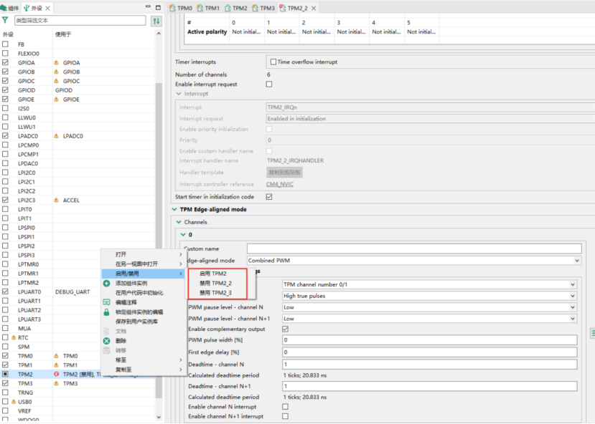Maximize the peripherals panel view
595x424 pixels.
click(x=158, y=7)
